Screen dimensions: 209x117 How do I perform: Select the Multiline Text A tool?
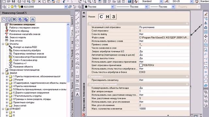[77, 95]
